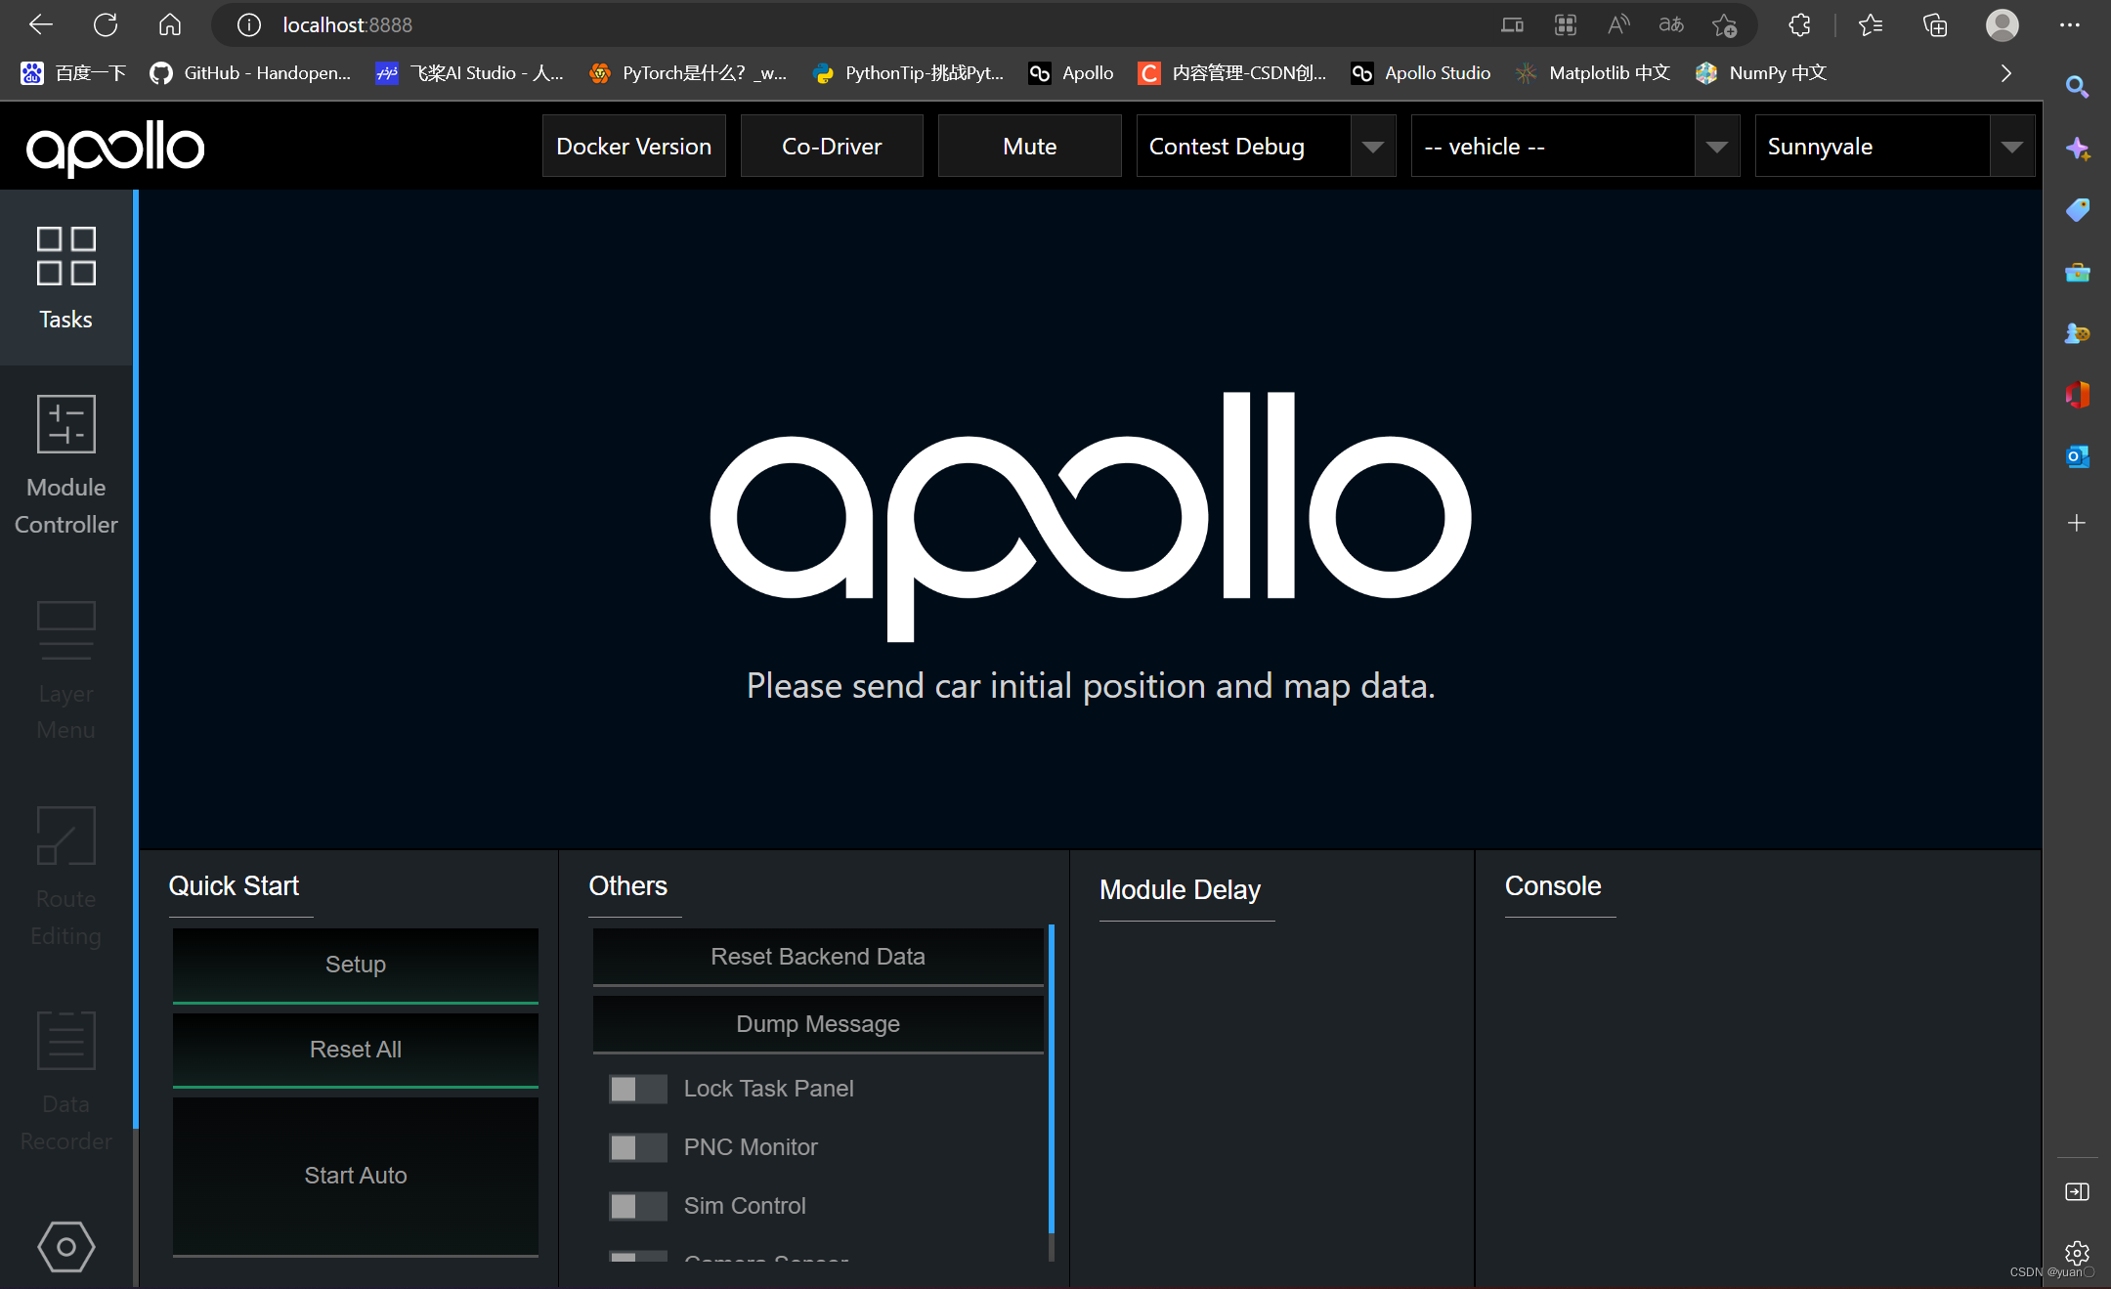Open the Sunnyvale map dropdown
The height and width of the screenshot is (1289, 2111).
tap(2011, 146)
